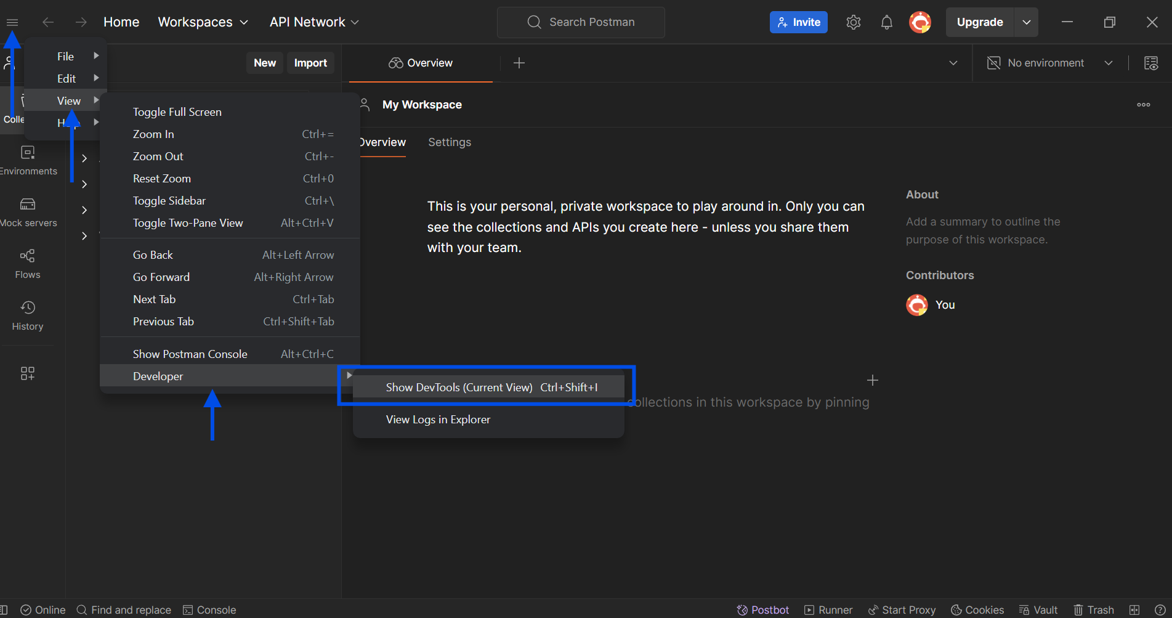Select Go Back menu entry
The height and width of the screenshot is (618, 1172).
230,255
